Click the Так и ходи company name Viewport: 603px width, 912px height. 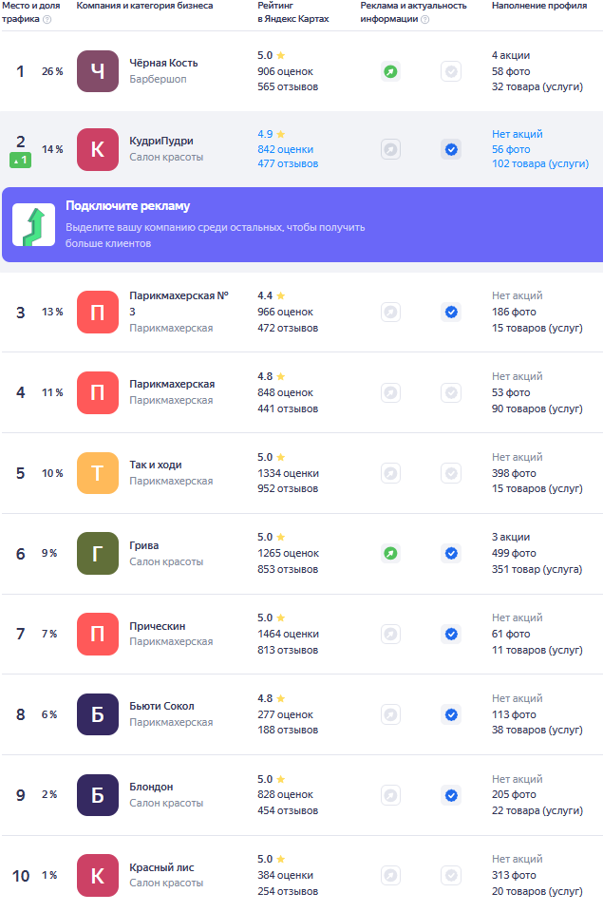pos(155,465)
